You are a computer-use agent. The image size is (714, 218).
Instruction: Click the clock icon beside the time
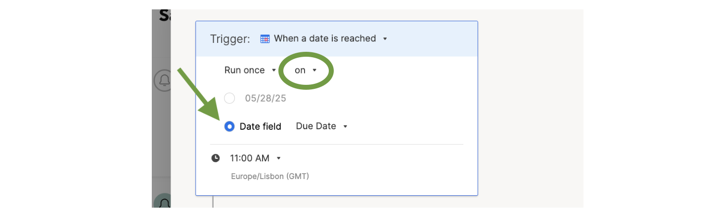[216, 158]
